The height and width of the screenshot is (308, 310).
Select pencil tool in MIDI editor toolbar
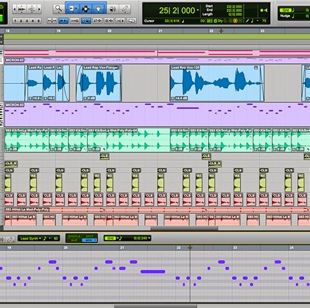pos(10,239)
